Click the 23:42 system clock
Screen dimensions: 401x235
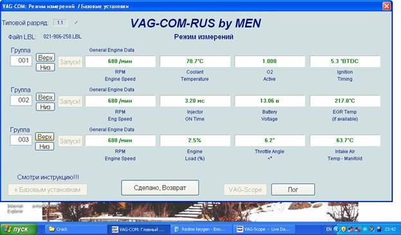[x=390, y=229]
